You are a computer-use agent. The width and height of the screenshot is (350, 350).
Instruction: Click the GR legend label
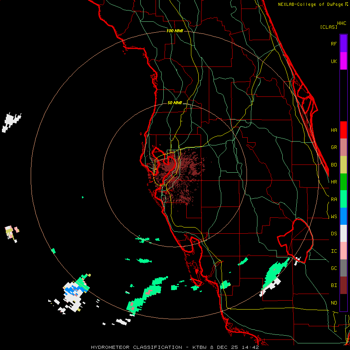click(x=334, y=147)
